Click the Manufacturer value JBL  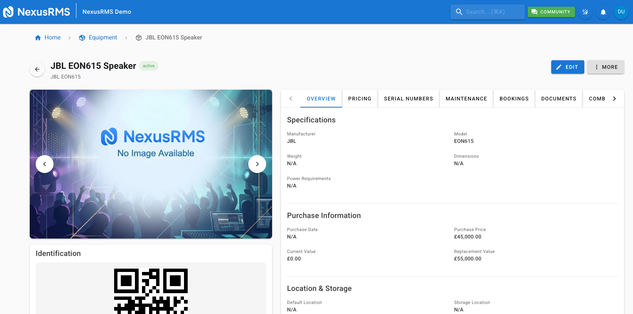[x=291, y=141]
